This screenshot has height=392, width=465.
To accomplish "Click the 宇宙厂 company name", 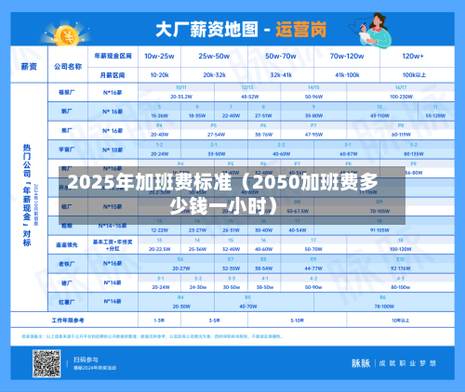I will 67,150.
